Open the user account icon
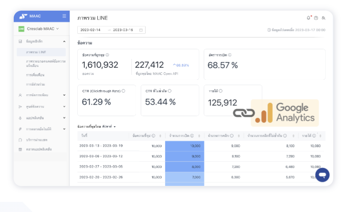This screenshot has width=350, height=212. [323, 18]
